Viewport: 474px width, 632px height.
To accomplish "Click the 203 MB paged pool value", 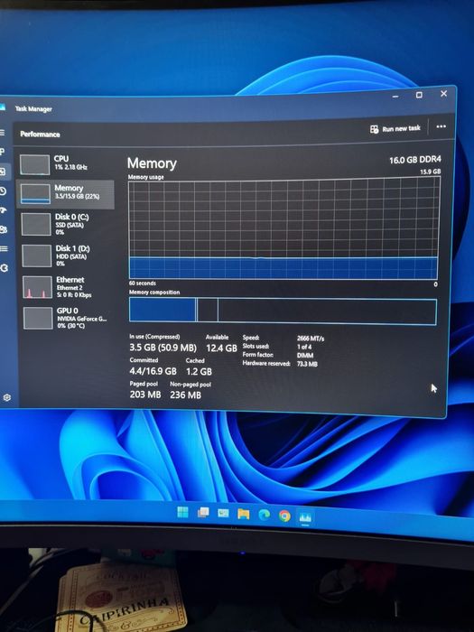I will [x=145, y=395].
